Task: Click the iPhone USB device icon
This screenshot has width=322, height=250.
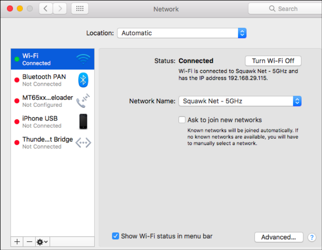Action: [83, 122]
